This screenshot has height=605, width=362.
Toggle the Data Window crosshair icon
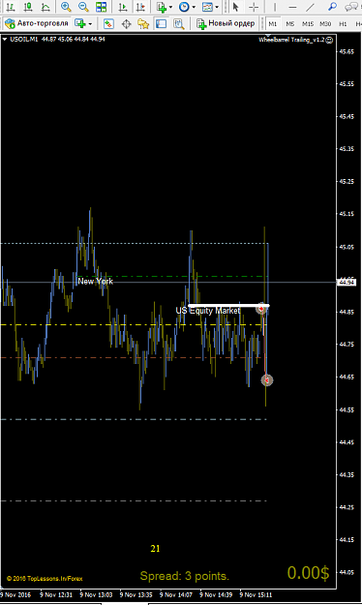pyautogui.click(x=126, y=24)
